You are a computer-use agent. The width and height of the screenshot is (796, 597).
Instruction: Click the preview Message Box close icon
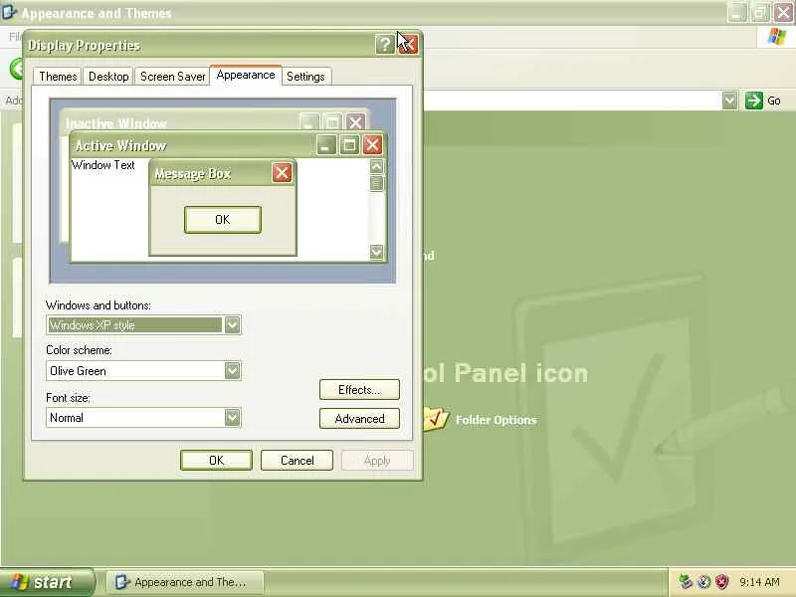pyautogui.click(x=282, y=173)
